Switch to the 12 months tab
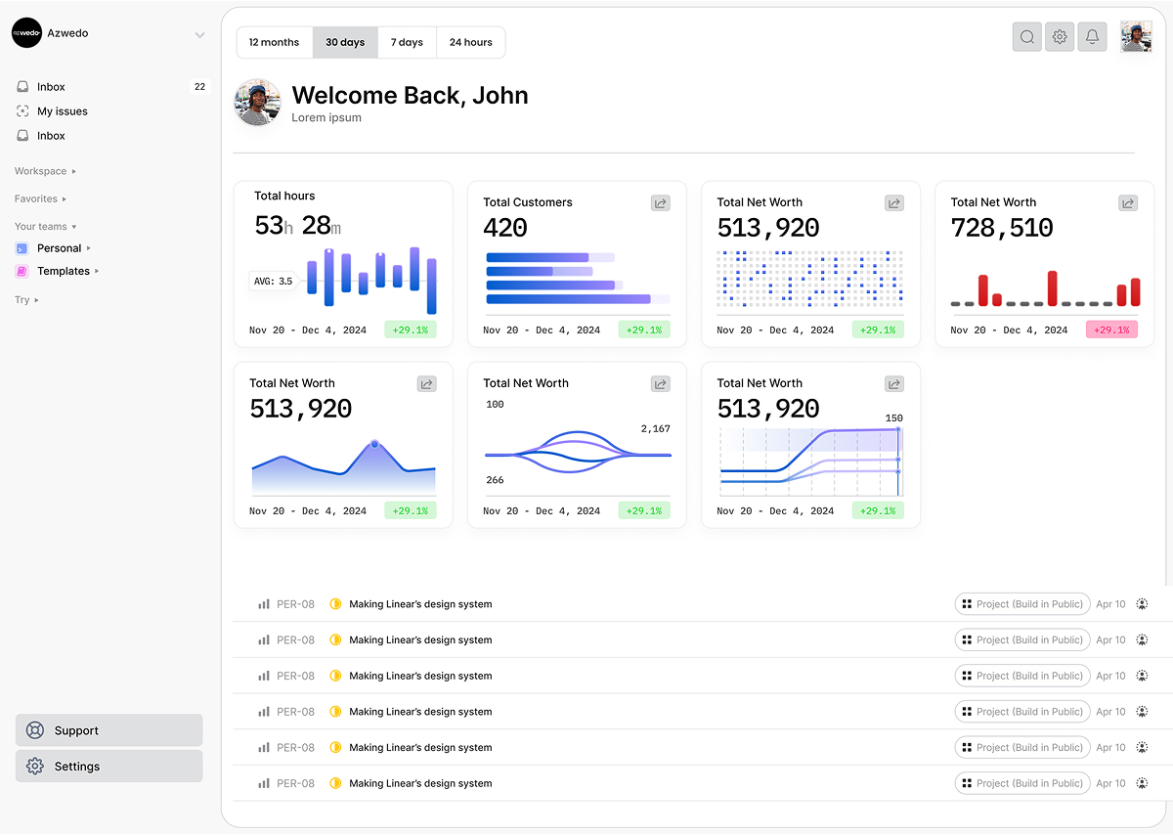Viewport: 1173px width, 835px height. click(275, 42)
